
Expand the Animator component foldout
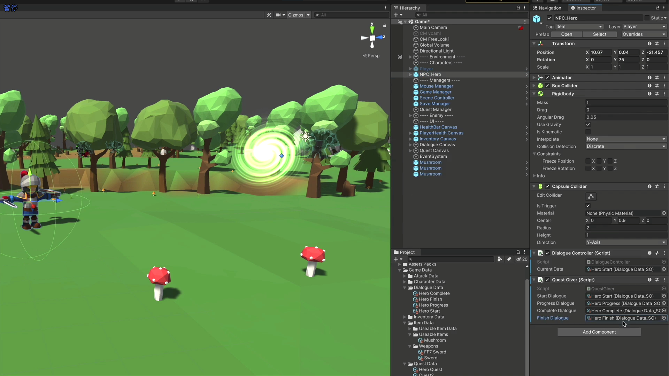click(x=534, y=78)
